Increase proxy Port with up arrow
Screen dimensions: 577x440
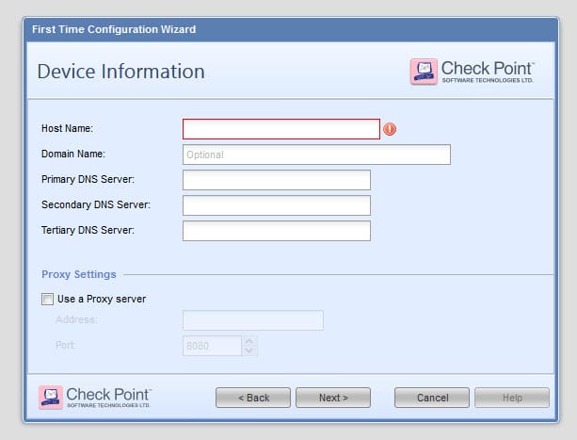coord(249,341)
